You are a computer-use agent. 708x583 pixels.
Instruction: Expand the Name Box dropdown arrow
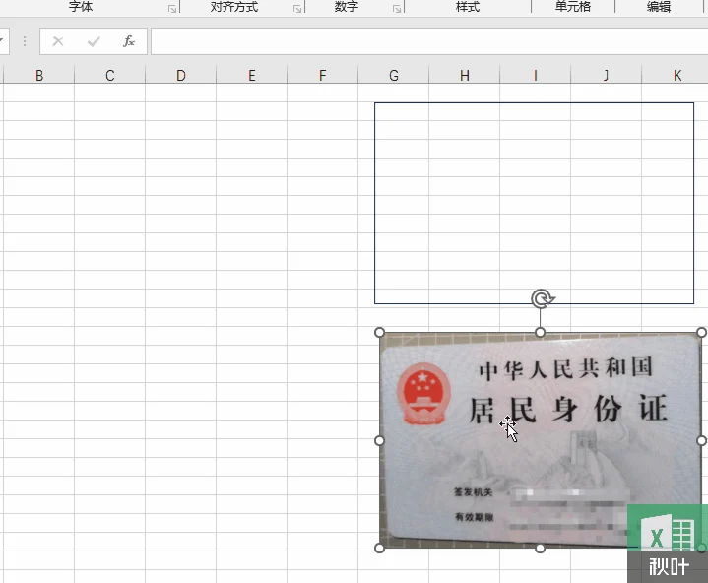tap(2, 41)
